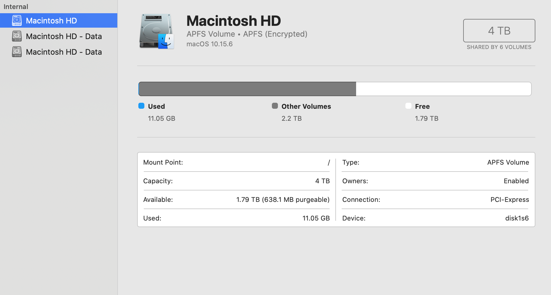Click the "4 TB" value in the Capacity row

[322, 181]
